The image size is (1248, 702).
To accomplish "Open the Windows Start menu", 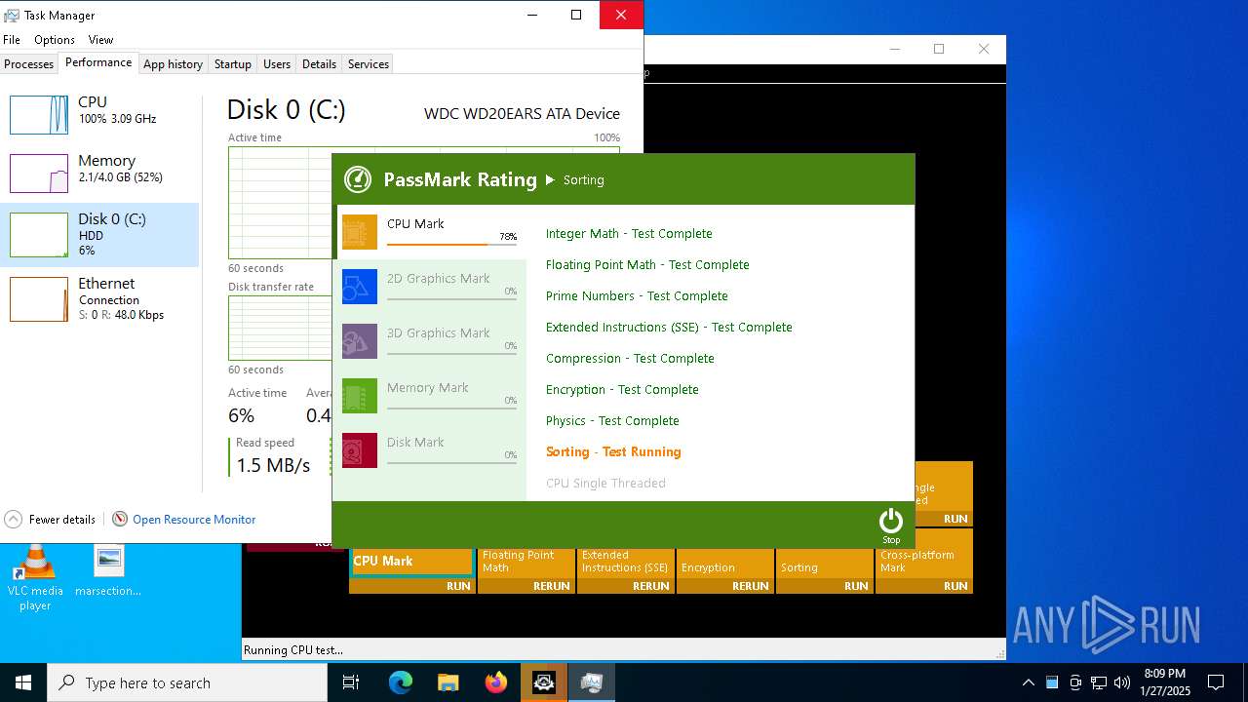I will coord(23,682).
